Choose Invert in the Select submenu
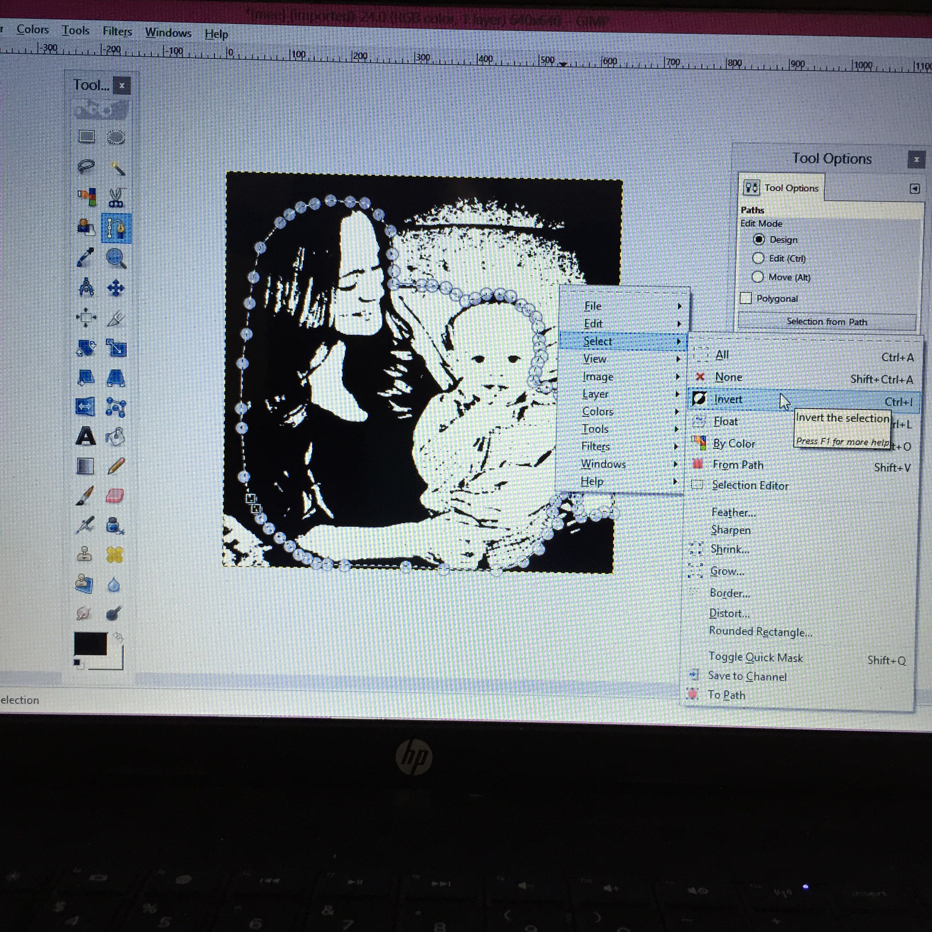The height and width of the screenshot is (932, 932). [x=803, y=400]
